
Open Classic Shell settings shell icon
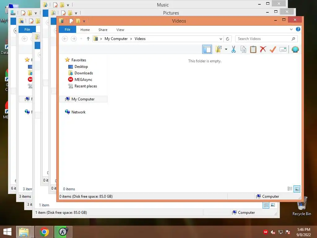(x=295, y=49)
